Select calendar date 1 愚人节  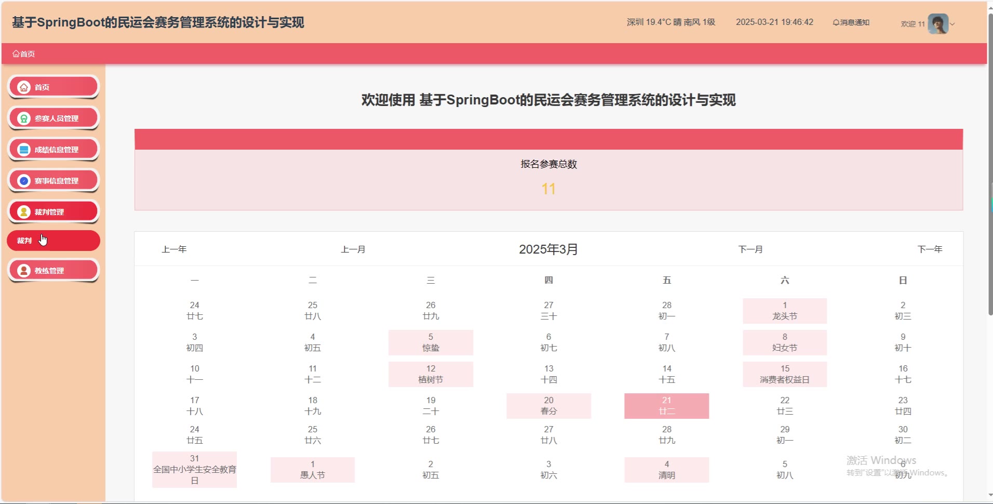click(x=313, y=470)
